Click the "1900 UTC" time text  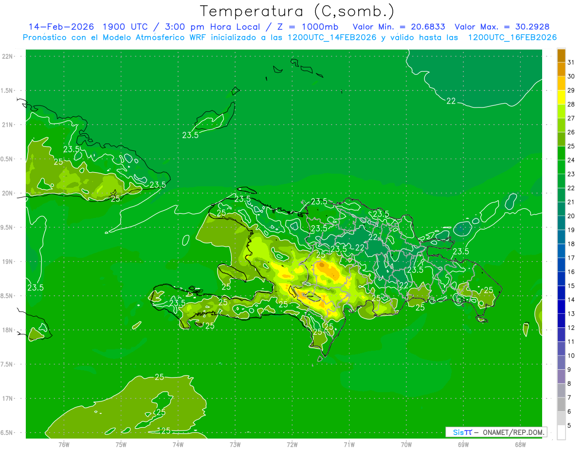pyautogui.click(x=128, y=27)
